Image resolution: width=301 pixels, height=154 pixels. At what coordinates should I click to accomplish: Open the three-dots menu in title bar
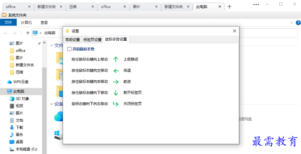coord(256,4)
